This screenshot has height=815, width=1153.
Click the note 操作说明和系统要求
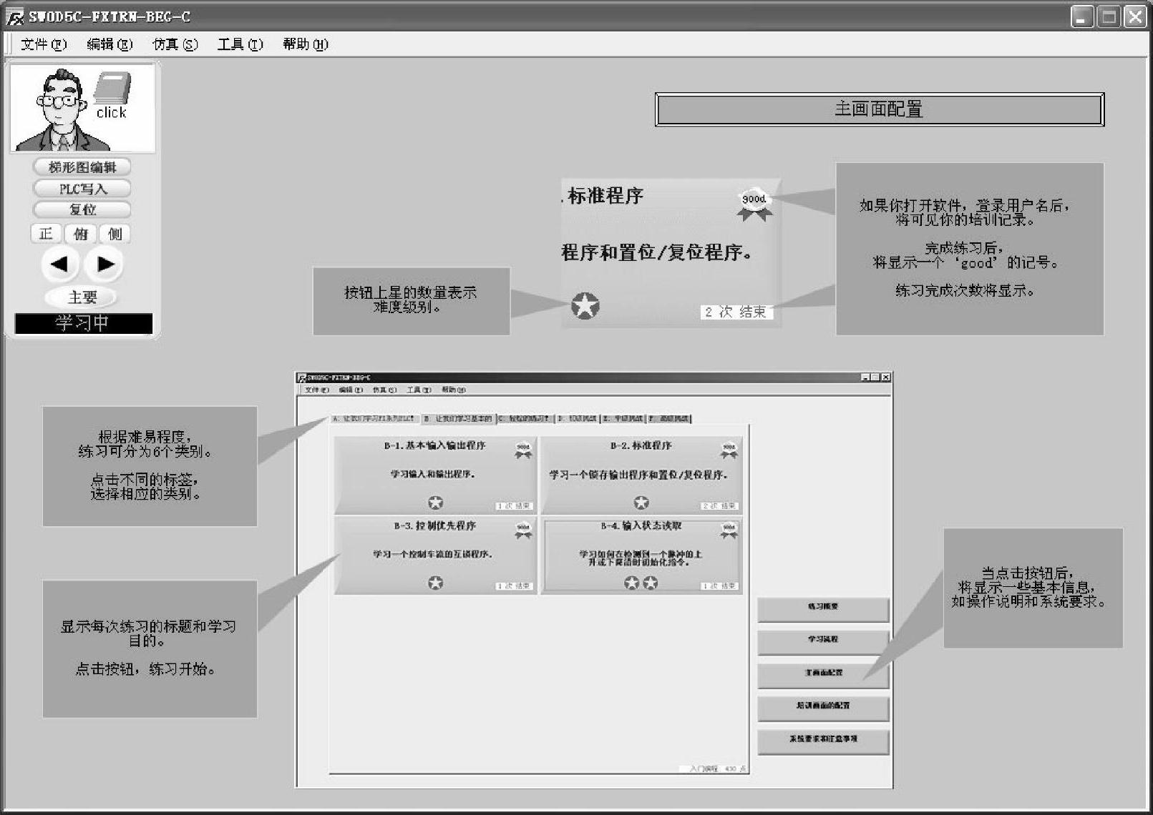tap(1033, 588)
